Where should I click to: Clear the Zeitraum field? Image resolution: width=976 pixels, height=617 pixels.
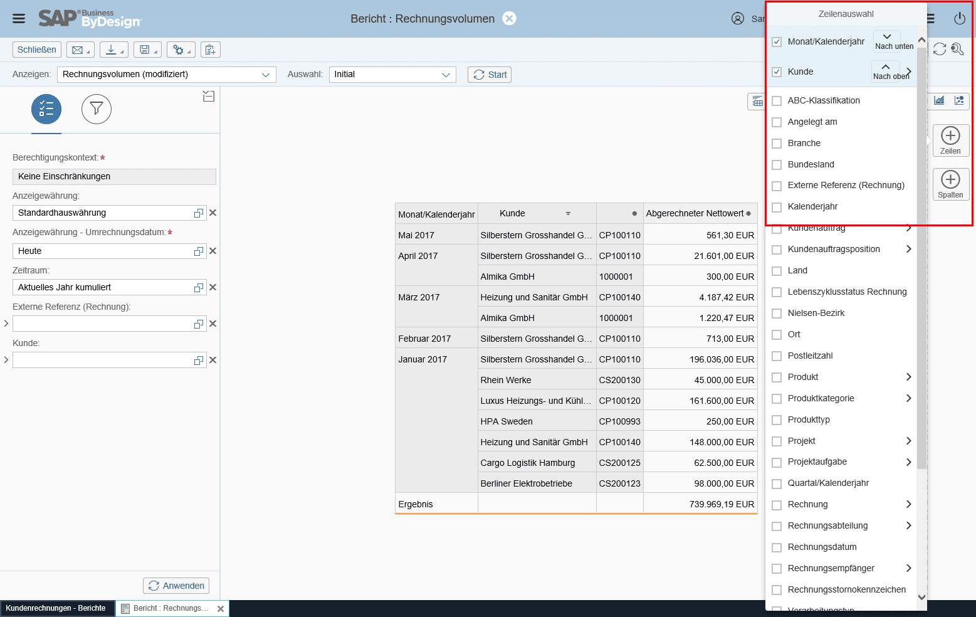(x=213, y=288)
